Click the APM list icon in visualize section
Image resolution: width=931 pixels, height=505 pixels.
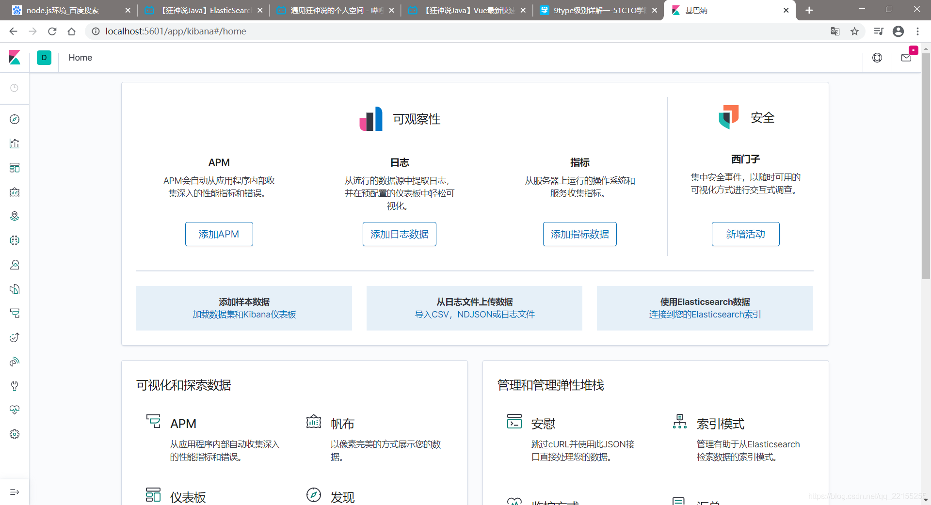pos(153,421)
